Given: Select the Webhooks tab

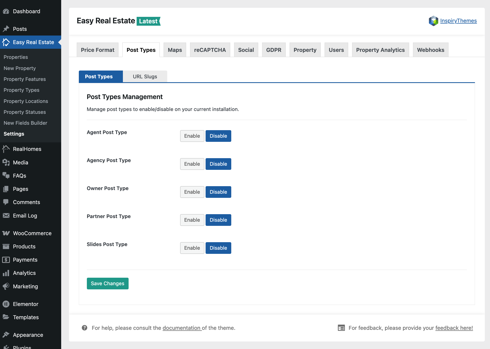Looking at the screenshot, I should pyautogui.click(x=431, y=50).
